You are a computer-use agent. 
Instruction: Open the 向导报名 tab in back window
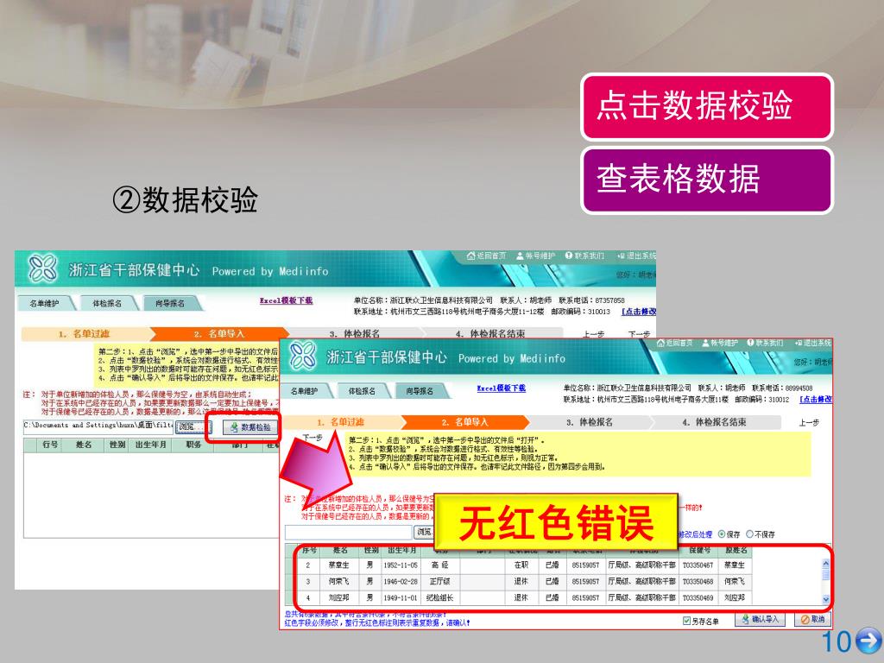(x=170, y=303)
